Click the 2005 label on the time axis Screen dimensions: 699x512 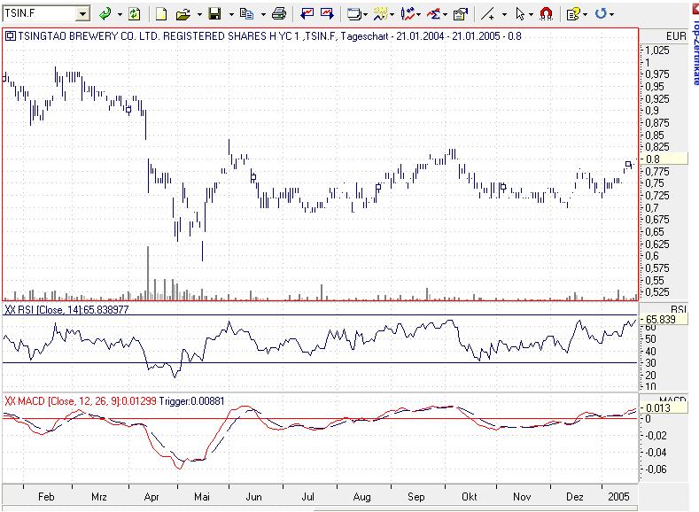(x=618, y=496)
